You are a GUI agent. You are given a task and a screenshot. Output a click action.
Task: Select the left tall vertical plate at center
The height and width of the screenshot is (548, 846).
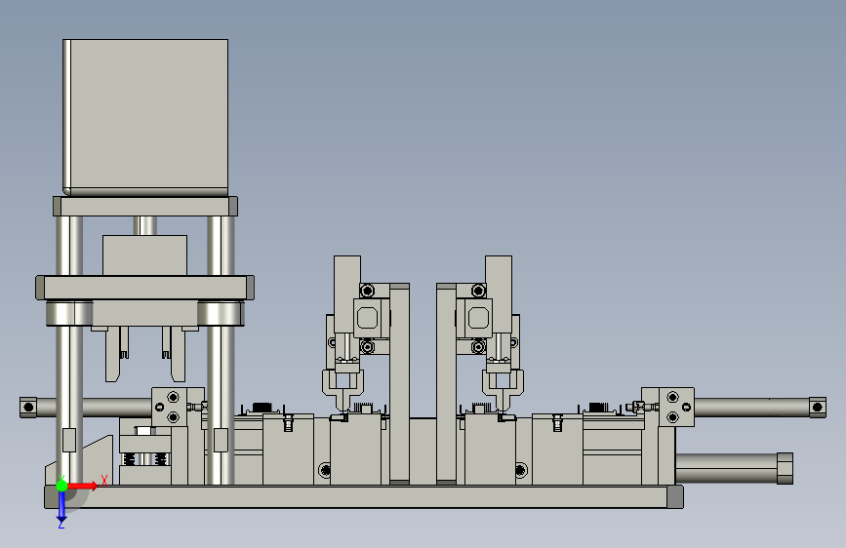[399, 383]
